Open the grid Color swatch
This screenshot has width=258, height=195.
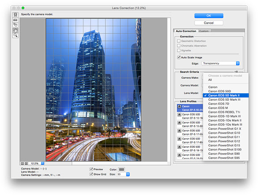click(x=122, y=169)
